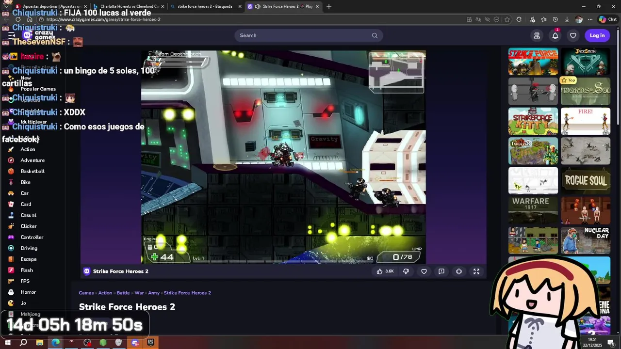
Task: Open browser downloads icon
Action: pos(567,19)
